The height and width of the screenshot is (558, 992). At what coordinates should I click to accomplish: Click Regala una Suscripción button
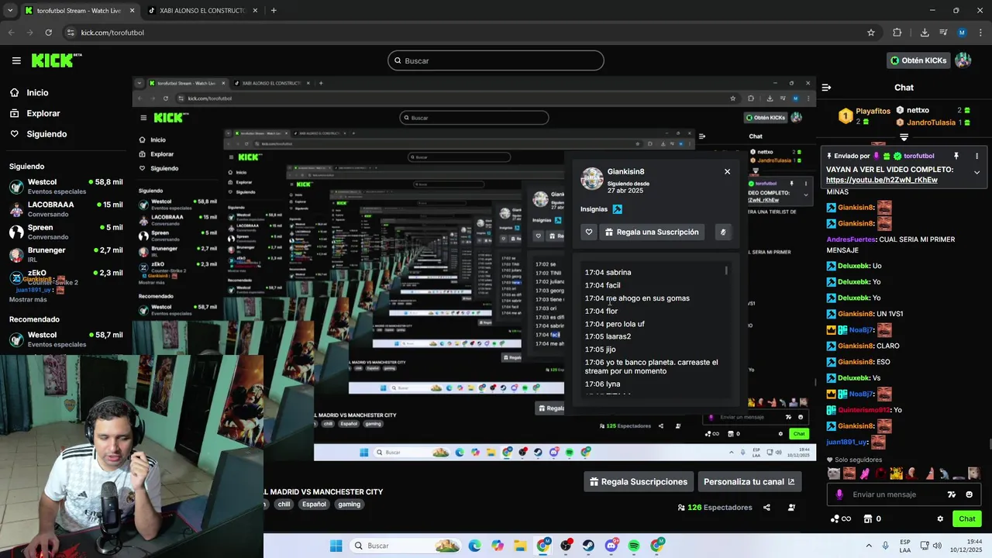652,232
